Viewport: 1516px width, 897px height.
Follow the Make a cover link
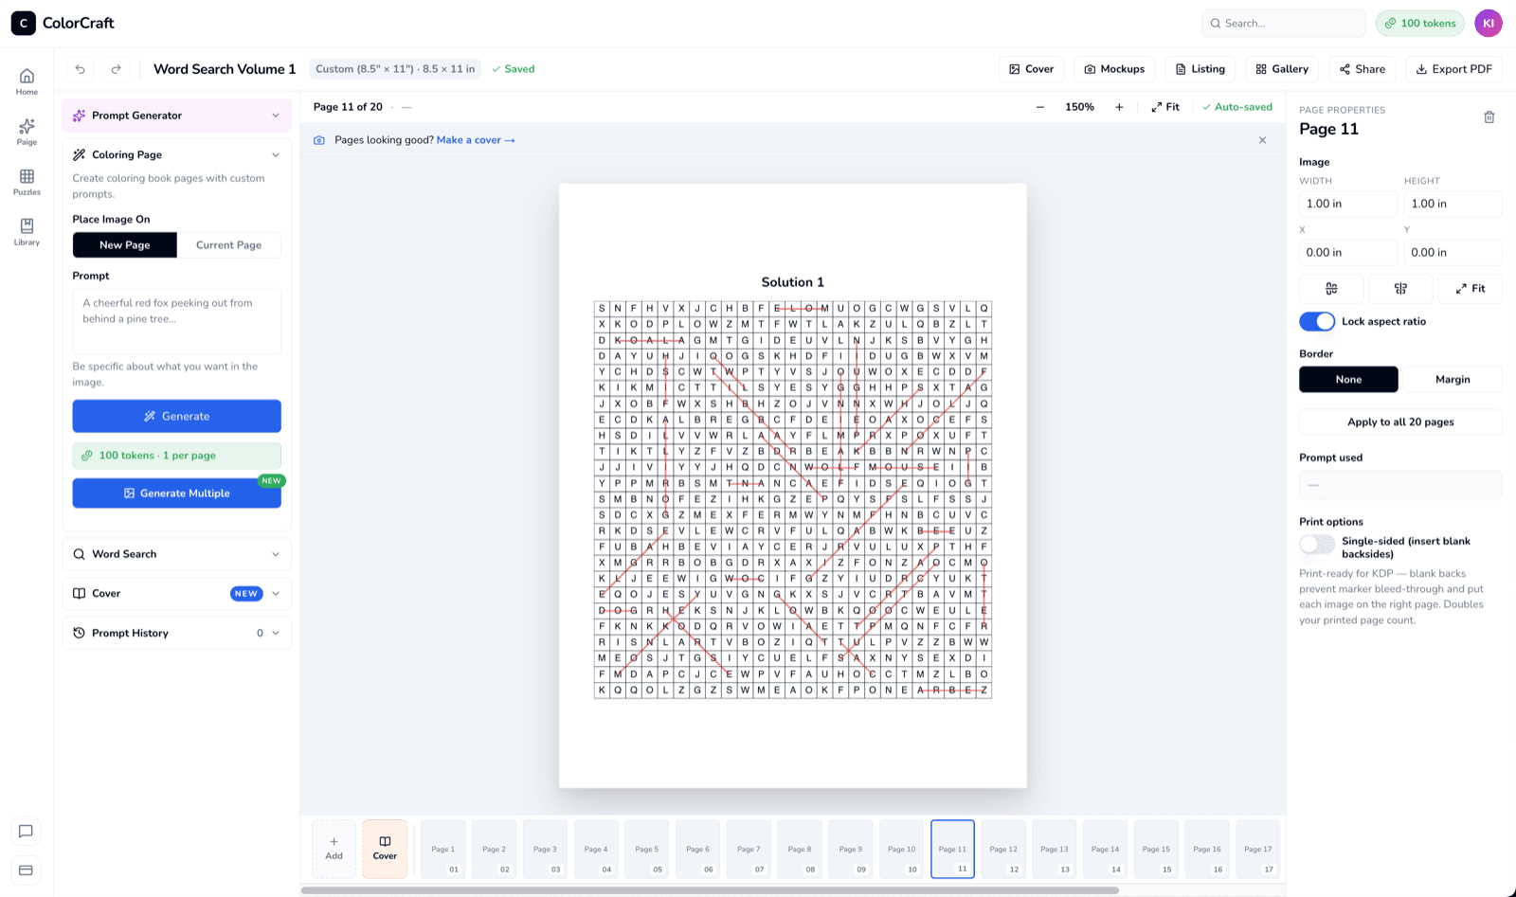point(476,140)
